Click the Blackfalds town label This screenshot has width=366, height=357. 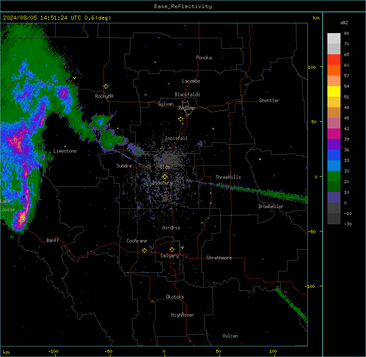(x=187, y=95)
